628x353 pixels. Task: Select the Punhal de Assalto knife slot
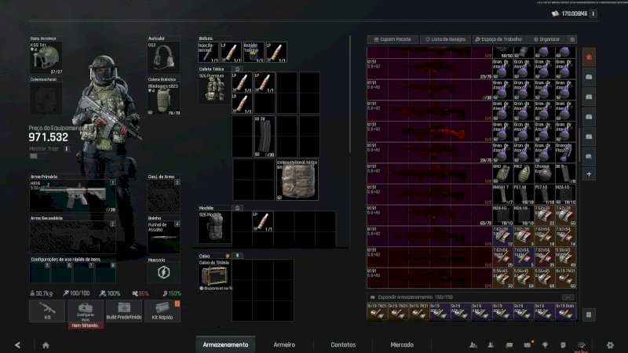163,238
